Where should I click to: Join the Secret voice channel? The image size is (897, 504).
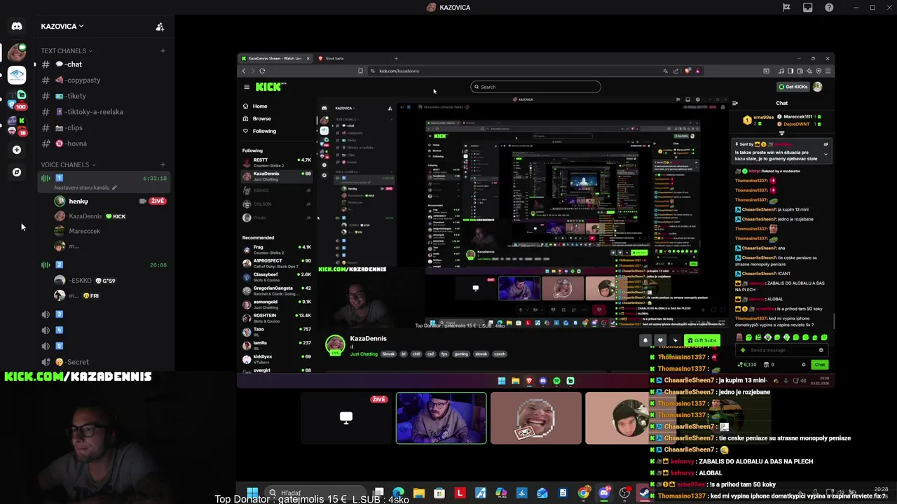(104, 362)
